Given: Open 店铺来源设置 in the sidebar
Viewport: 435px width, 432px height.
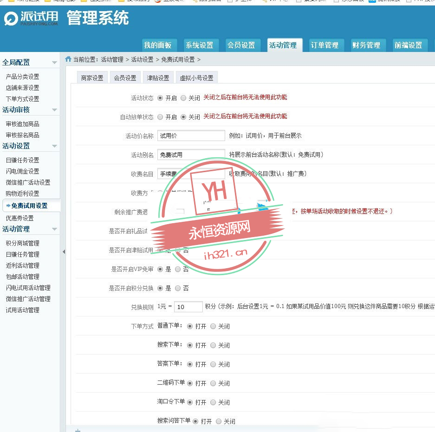Looking at the screenshot, I should tap(22, 88).
